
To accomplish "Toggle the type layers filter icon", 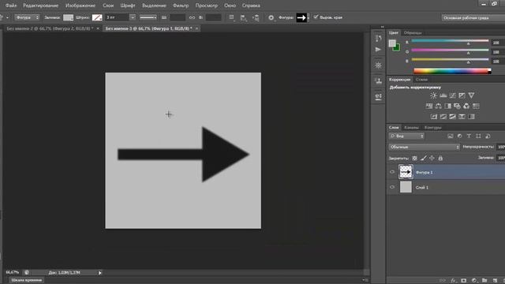I will tap(469, 136).
